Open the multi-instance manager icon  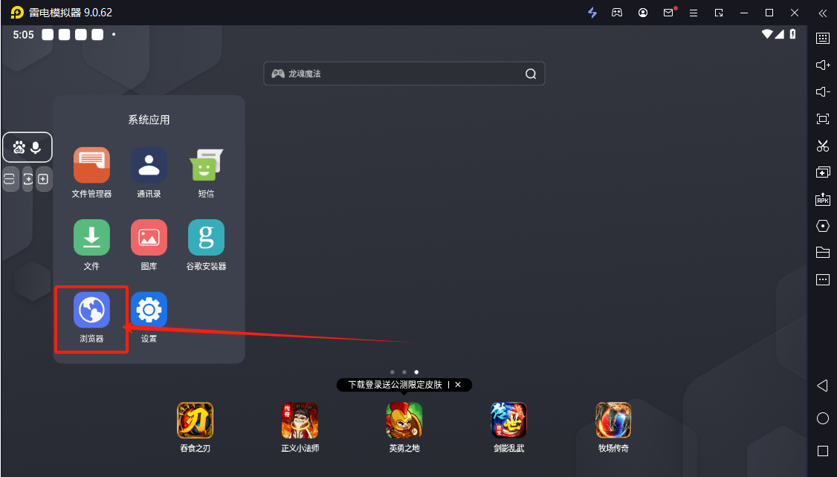[823, 172]
